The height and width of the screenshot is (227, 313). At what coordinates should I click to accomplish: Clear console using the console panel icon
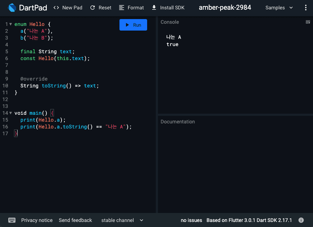click(308, 22)
